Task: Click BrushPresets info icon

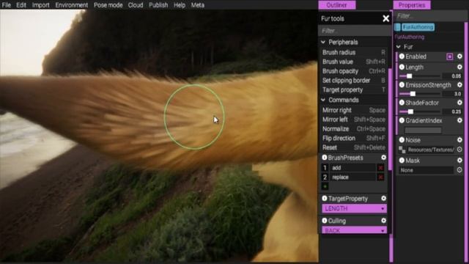Action: click(324, 158)
